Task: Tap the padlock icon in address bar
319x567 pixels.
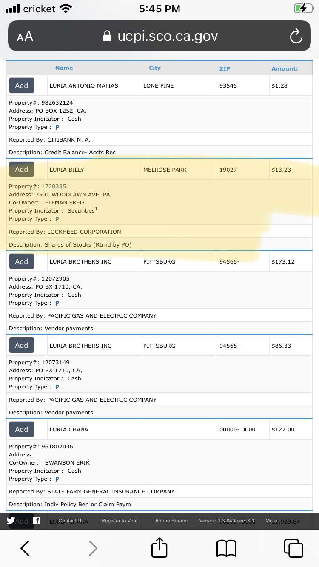Action: [x=107, y=36]
